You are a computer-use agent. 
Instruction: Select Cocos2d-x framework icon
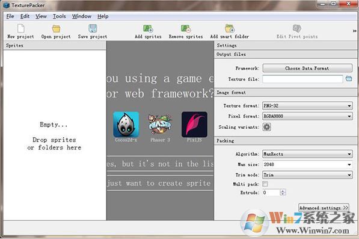click(x=126, y=125)
